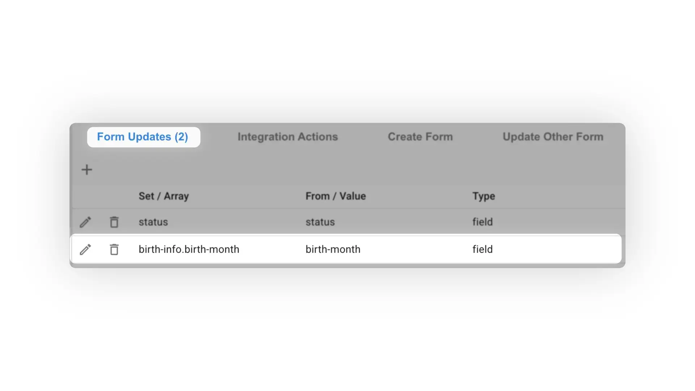Click the pencil icon beside status row
The image size is (695, 391).
click(85, 222)
